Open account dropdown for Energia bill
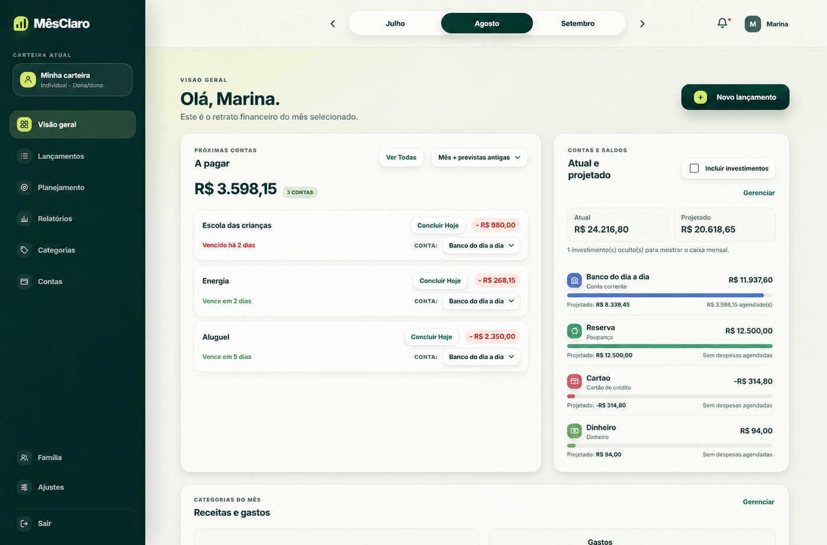827x545 pixels. [481, 301]
